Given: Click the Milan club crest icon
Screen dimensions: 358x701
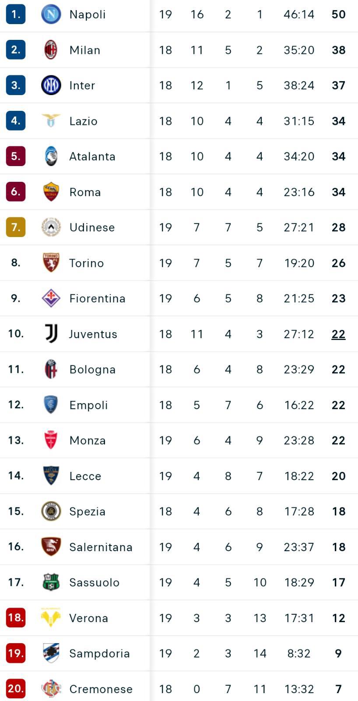Looking at the screenshot, I should pos(51,50).
